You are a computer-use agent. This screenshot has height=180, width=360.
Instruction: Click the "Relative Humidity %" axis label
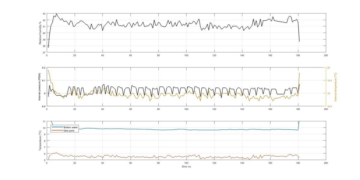pos(40,33)
